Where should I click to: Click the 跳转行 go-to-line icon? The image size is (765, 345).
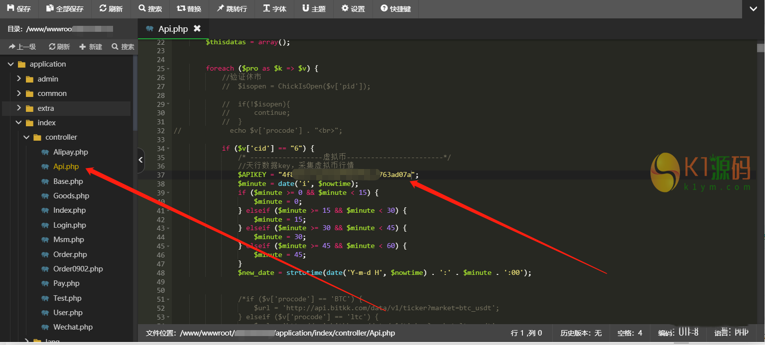click(221, 8)
